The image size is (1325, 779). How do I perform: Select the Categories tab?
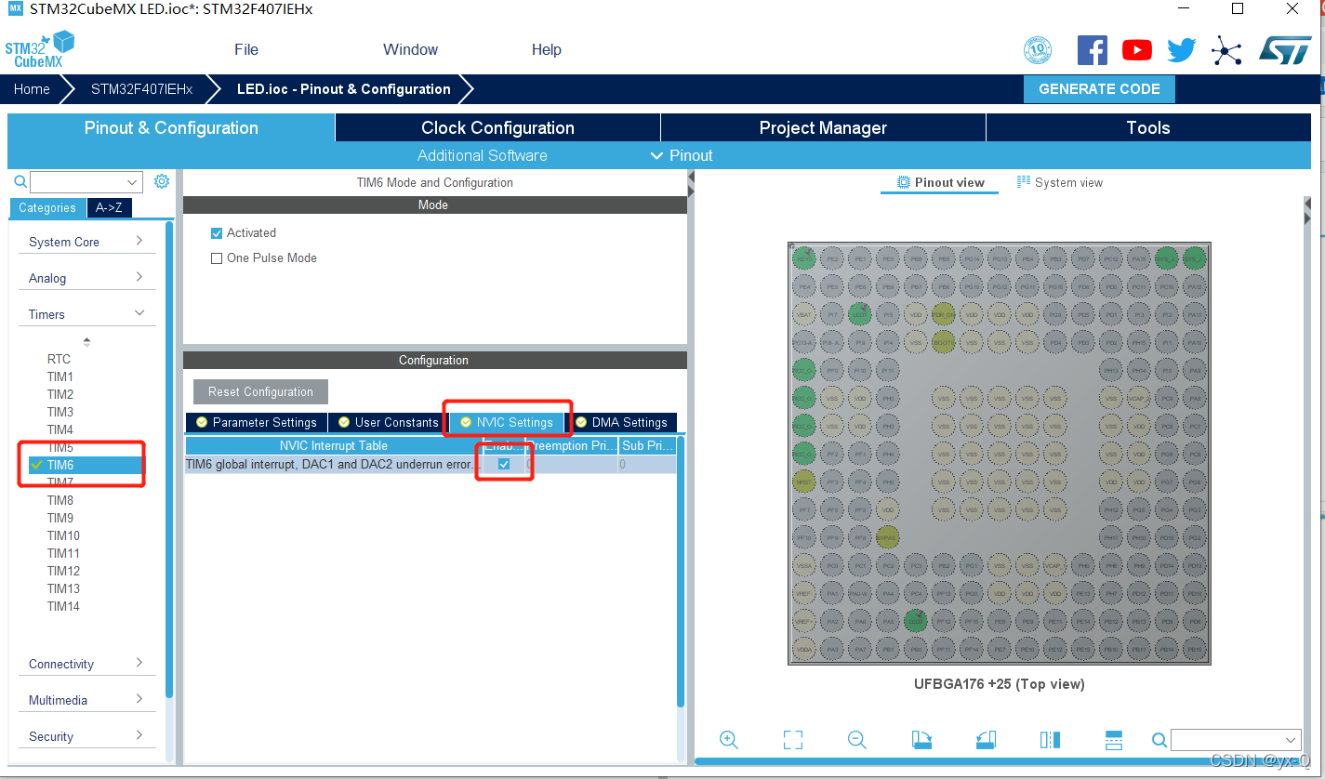tap(47, 207)
